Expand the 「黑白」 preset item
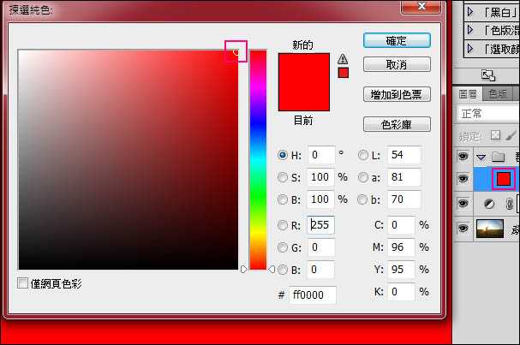This screenshot has height=345, width=520. 469,11
